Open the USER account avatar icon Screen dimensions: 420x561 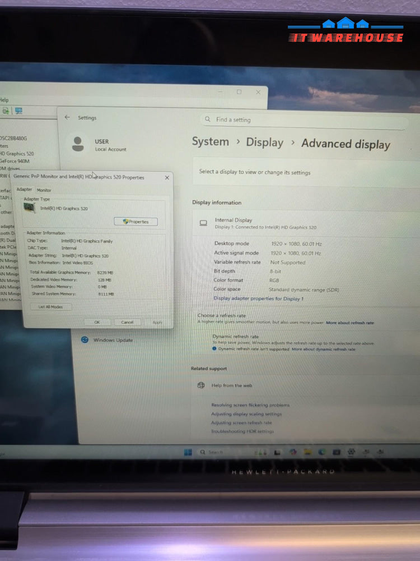pyautogui.click(x=78, y=144)
